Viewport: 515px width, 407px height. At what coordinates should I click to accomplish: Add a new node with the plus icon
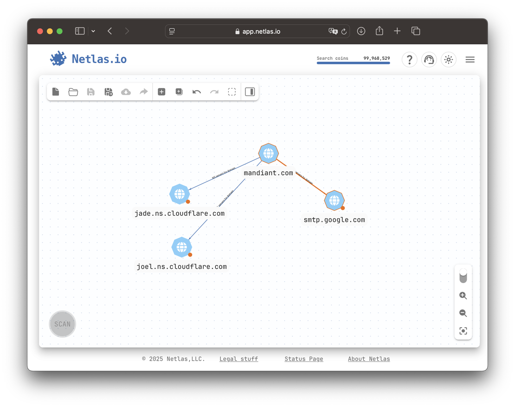coord(161,91)
